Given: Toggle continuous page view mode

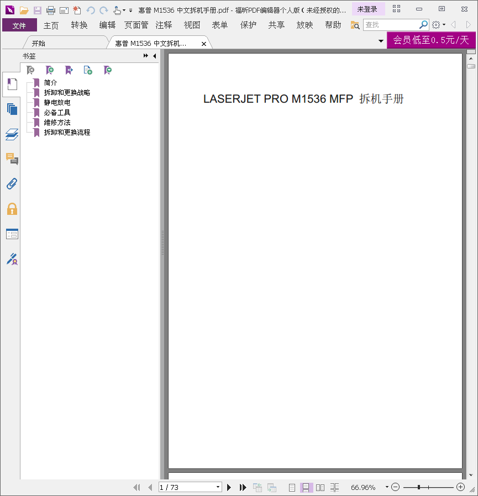Looking at the screenshot, I should 306,488.
